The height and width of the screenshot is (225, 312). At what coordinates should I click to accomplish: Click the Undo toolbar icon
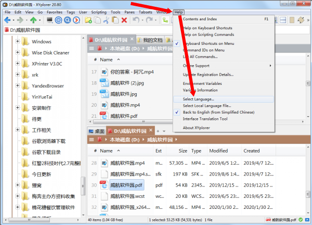pos(136,20)
